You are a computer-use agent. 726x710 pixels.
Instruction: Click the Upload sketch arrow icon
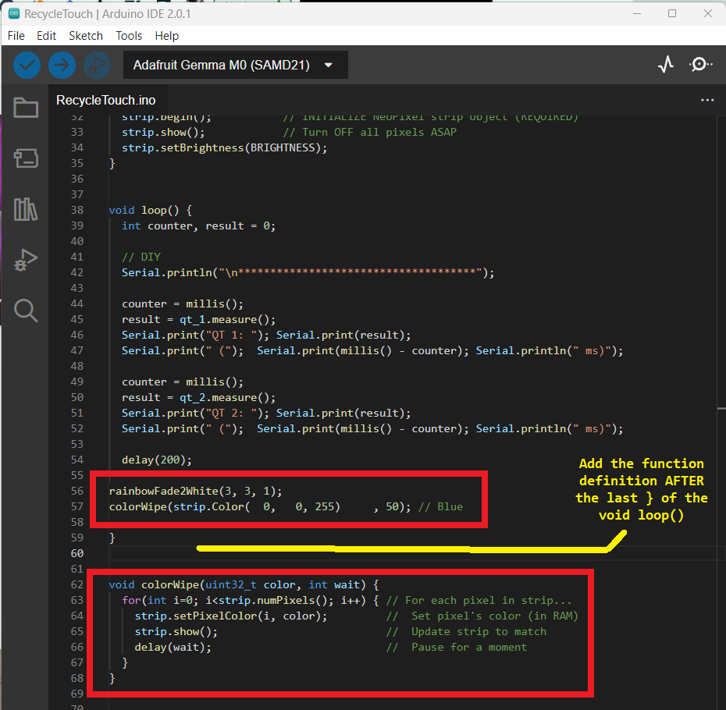click(62, 65)
